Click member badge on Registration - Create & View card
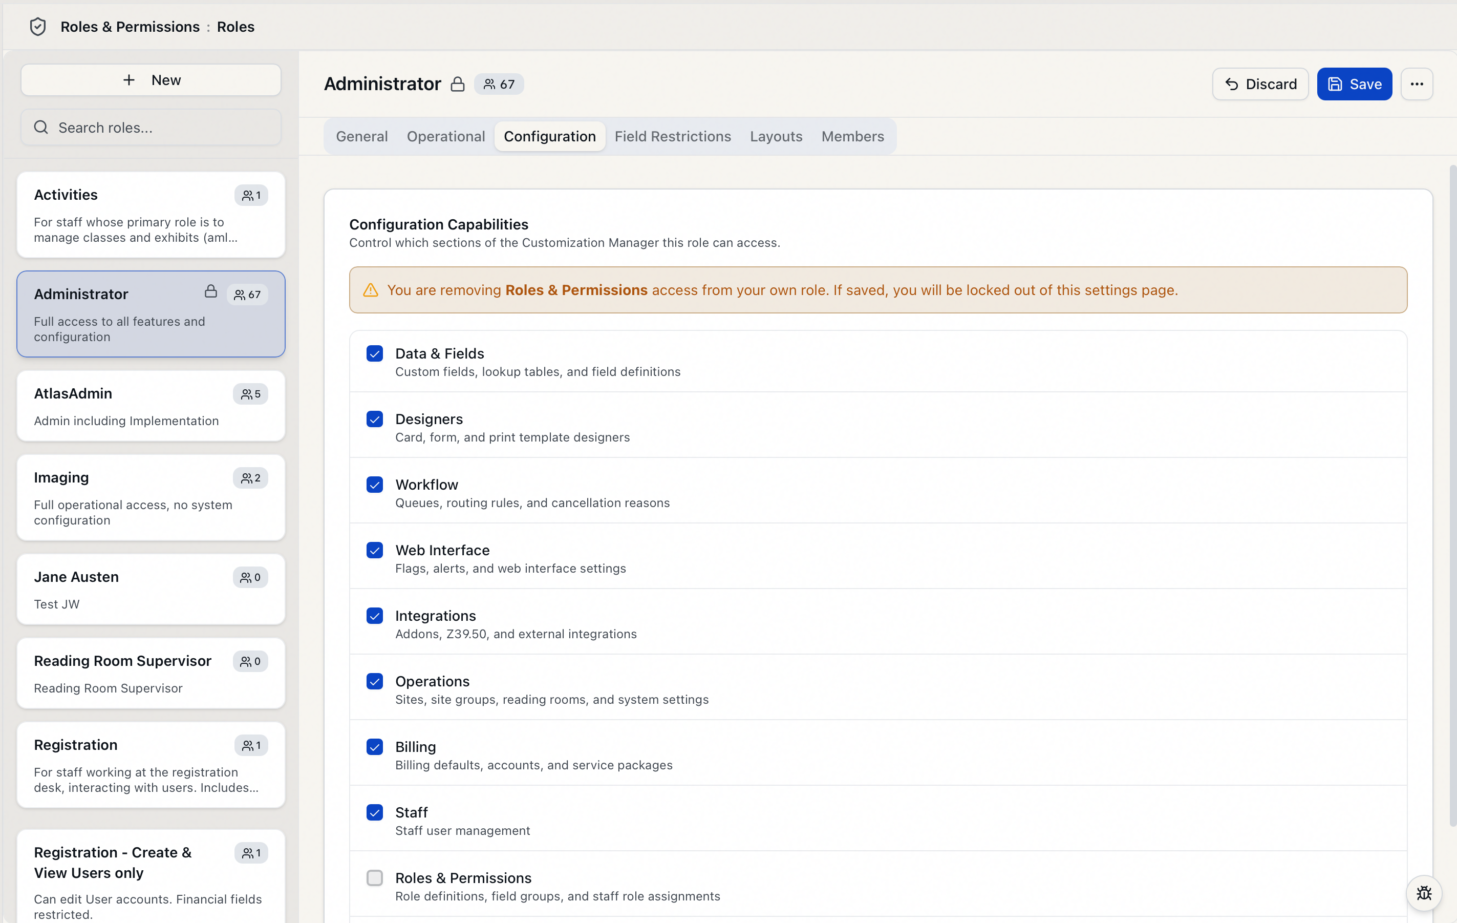The width and height of the screenshot is (1457, 923). coord(251,853)
